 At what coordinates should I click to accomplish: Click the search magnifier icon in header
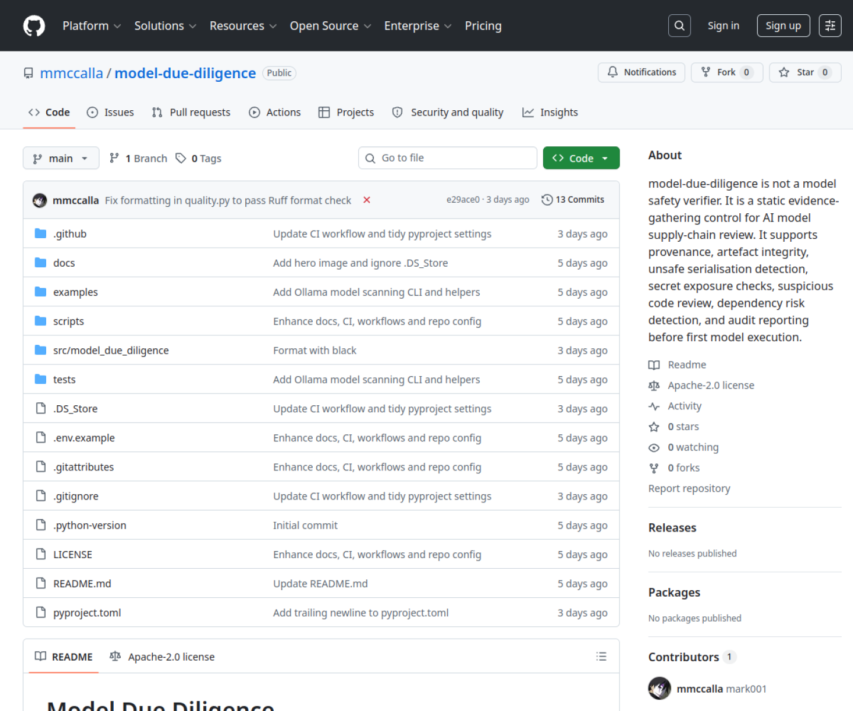pyautogui.click(x=679, y=25)
